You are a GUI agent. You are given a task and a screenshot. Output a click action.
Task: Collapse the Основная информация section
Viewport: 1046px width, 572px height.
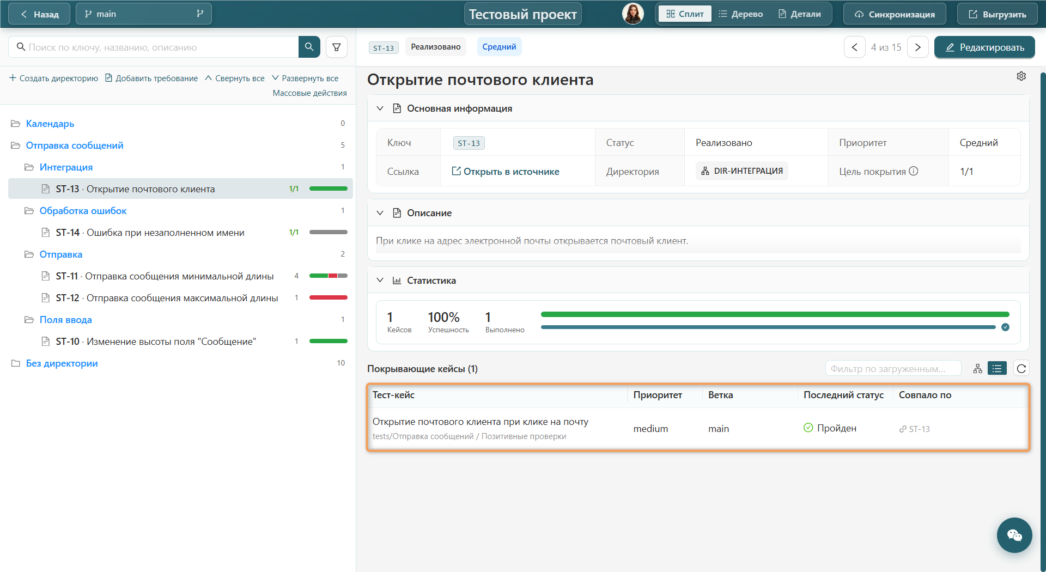tap(380, 108)
